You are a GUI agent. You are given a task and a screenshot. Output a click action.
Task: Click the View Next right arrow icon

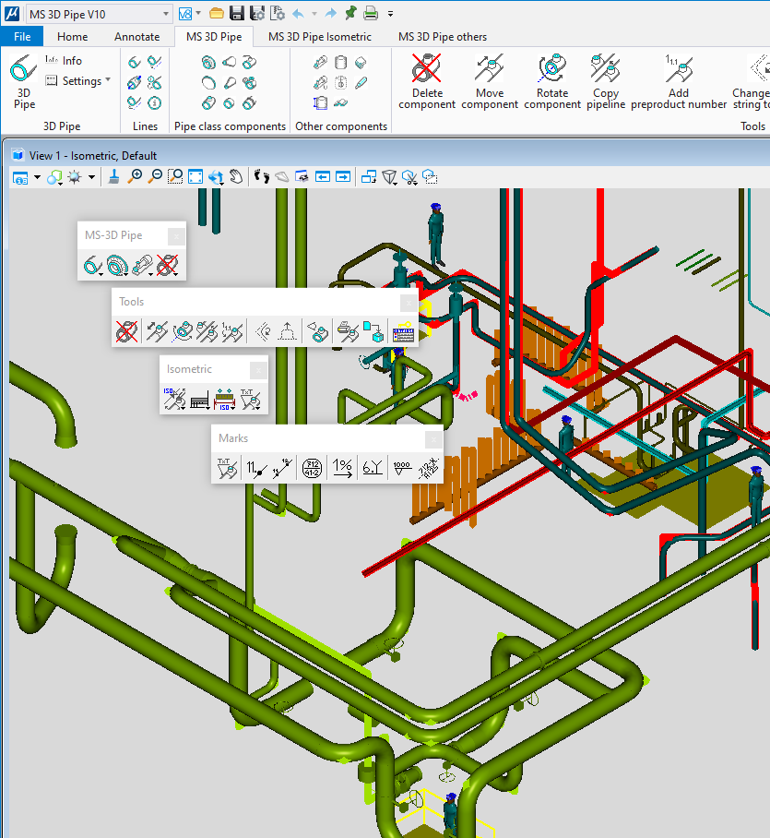coord(343,177)
